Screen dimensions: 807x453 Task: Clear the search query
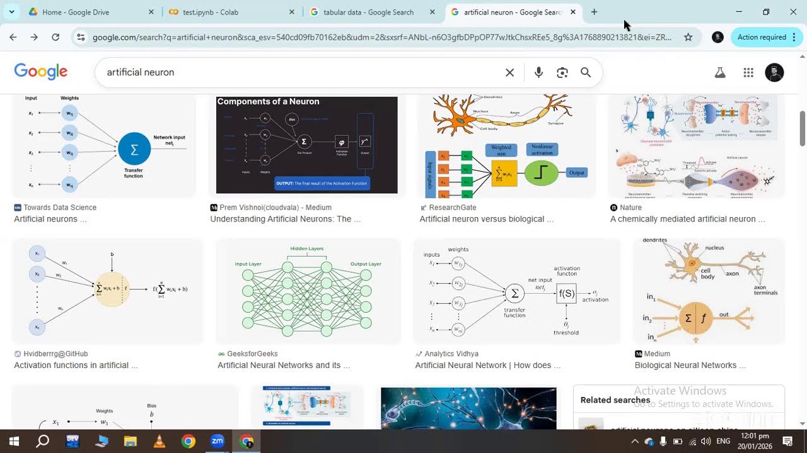[x=509, y=72]
